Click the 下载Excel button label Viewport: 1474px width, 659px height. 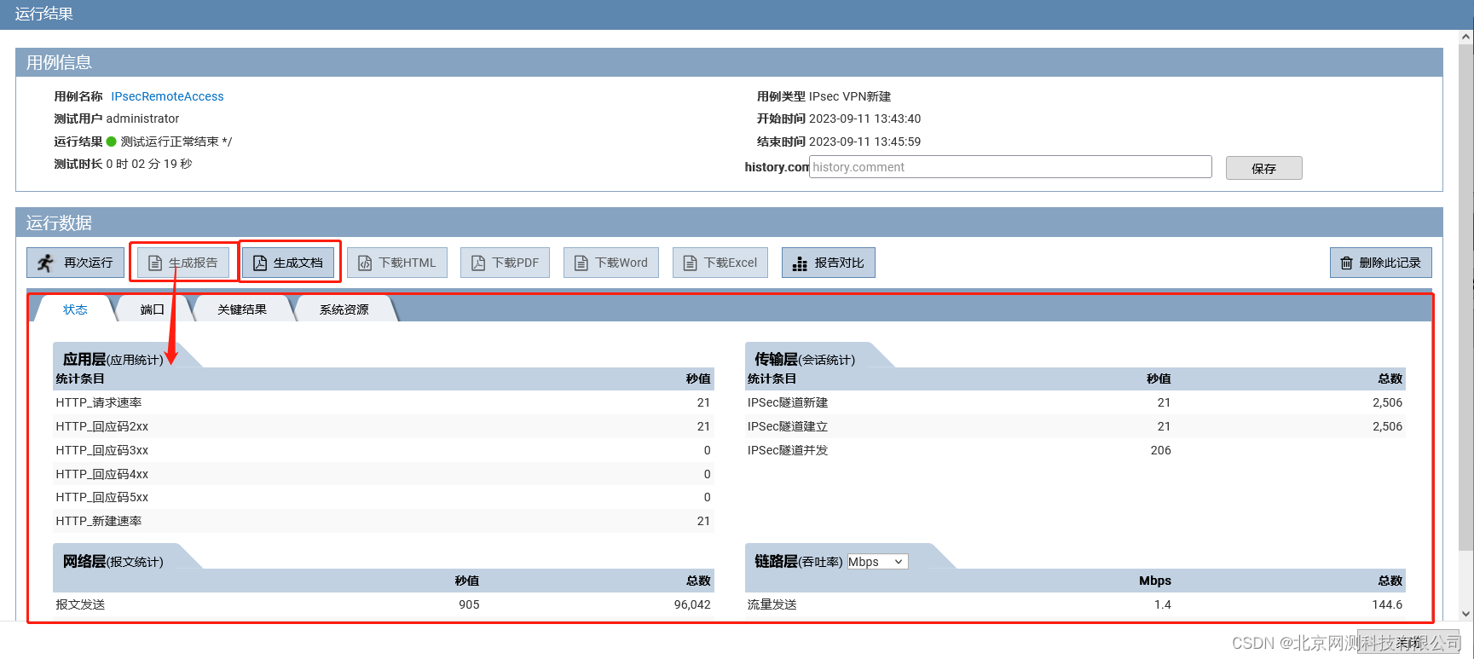pos(731,263)
